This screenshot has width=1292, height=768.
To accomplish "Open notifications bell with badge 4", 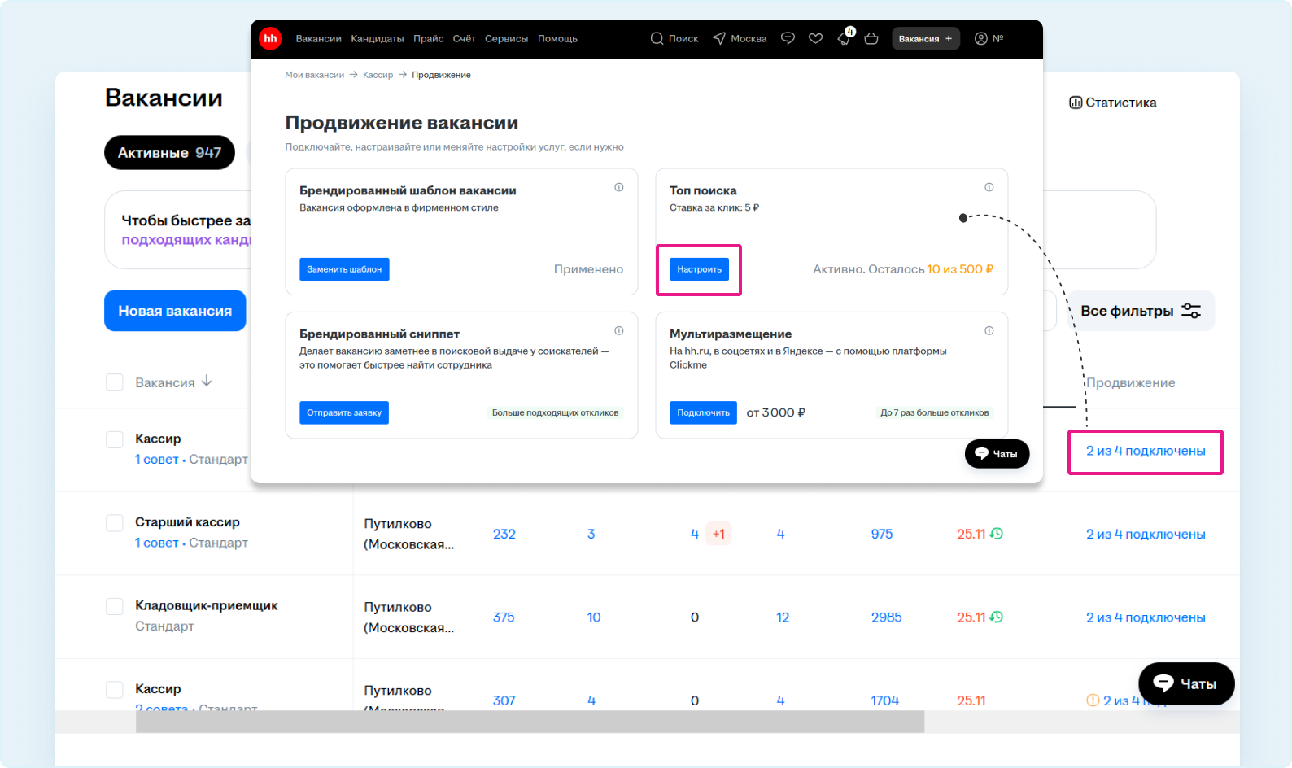I will (845, 38).
